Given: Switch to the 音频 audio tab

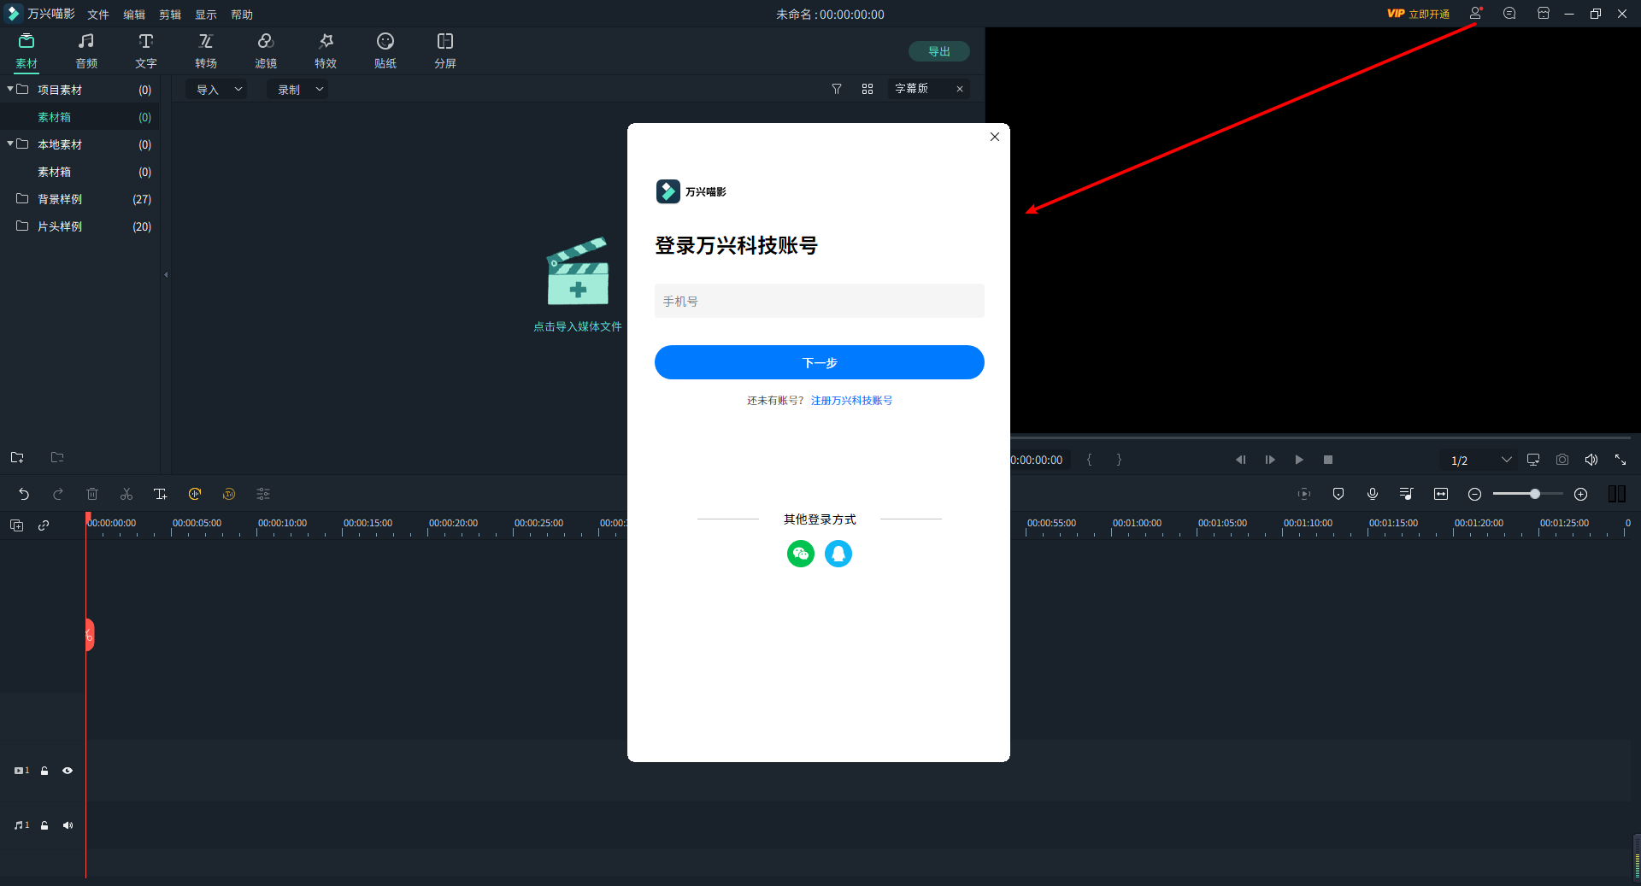Looking at the screenshot, I should point(86,51).
